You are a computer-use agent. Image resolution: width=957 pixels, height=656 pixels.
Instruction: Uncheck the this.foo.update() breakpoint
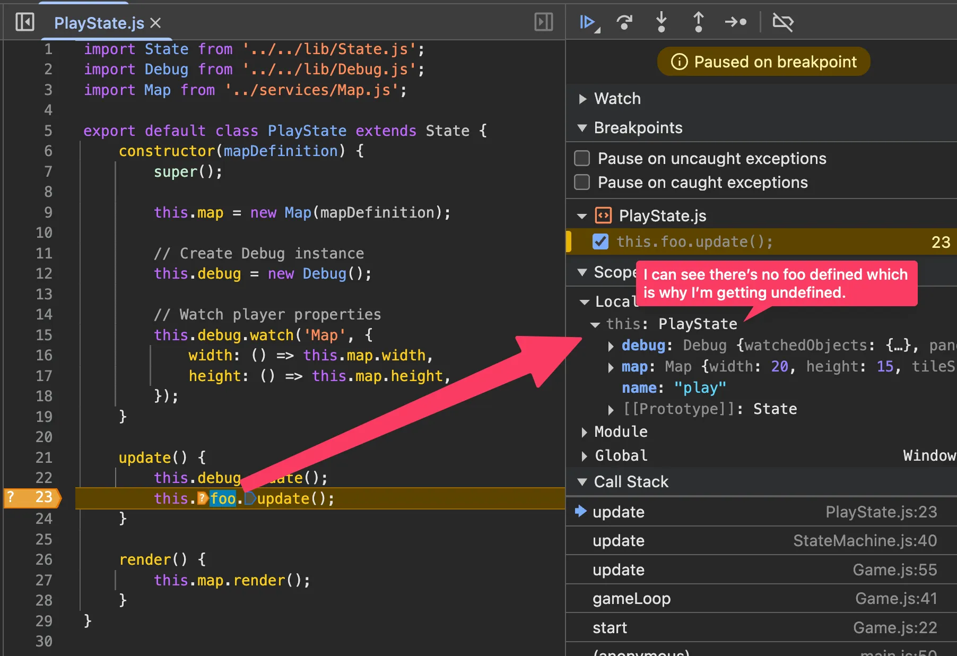click(600, 241)
